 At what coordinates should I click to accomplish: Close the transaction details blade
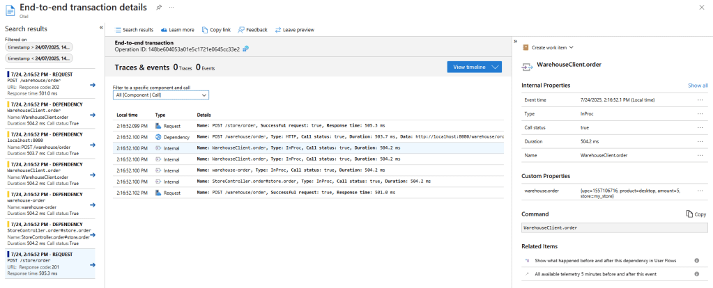[700, 7]
